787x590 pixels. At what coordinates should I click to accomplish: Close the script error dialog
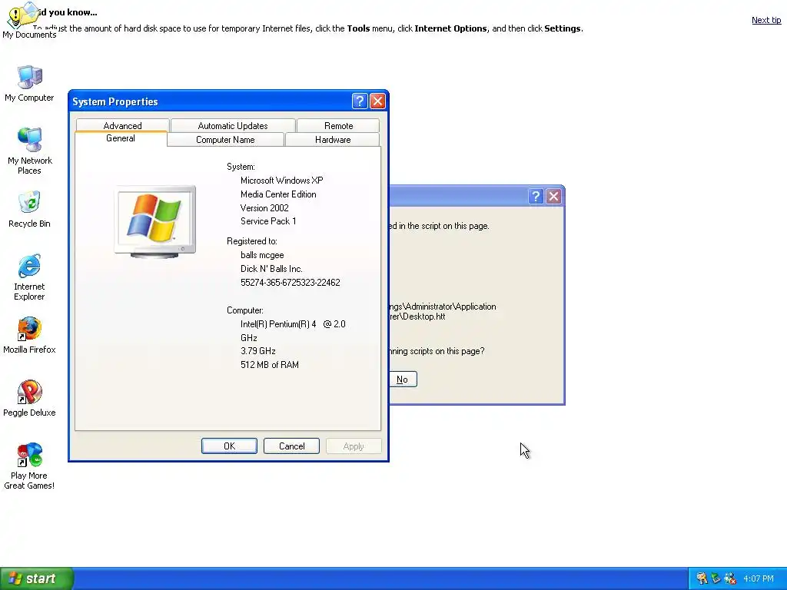point(553,196)
